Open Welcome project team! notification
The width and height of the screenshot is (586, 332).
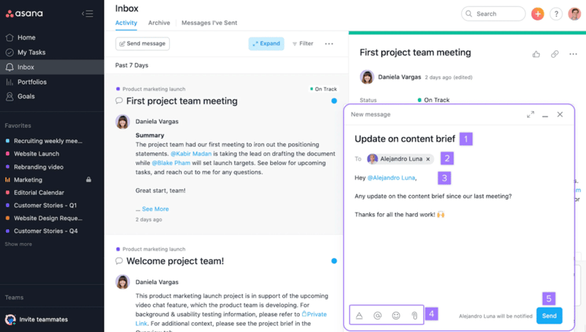[175, 261]
